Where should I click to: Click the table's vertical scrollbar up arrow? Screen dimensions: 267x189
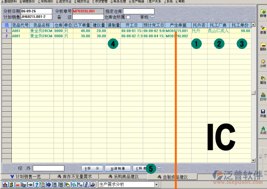point(253,25)
